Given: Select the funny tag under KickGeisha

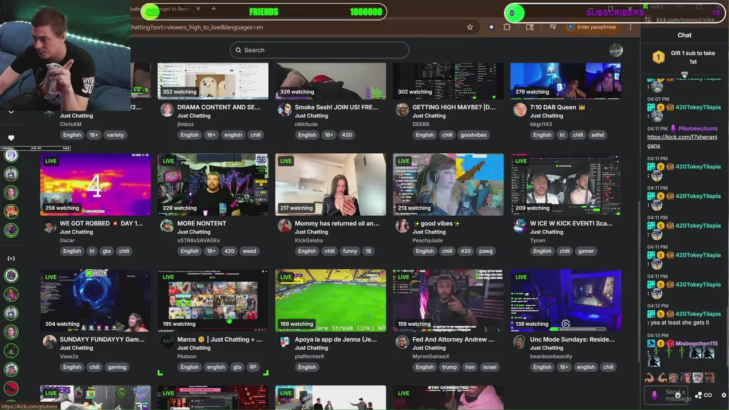Looking at the screenshot, I should pyautogui.click(x=350, y=251).
